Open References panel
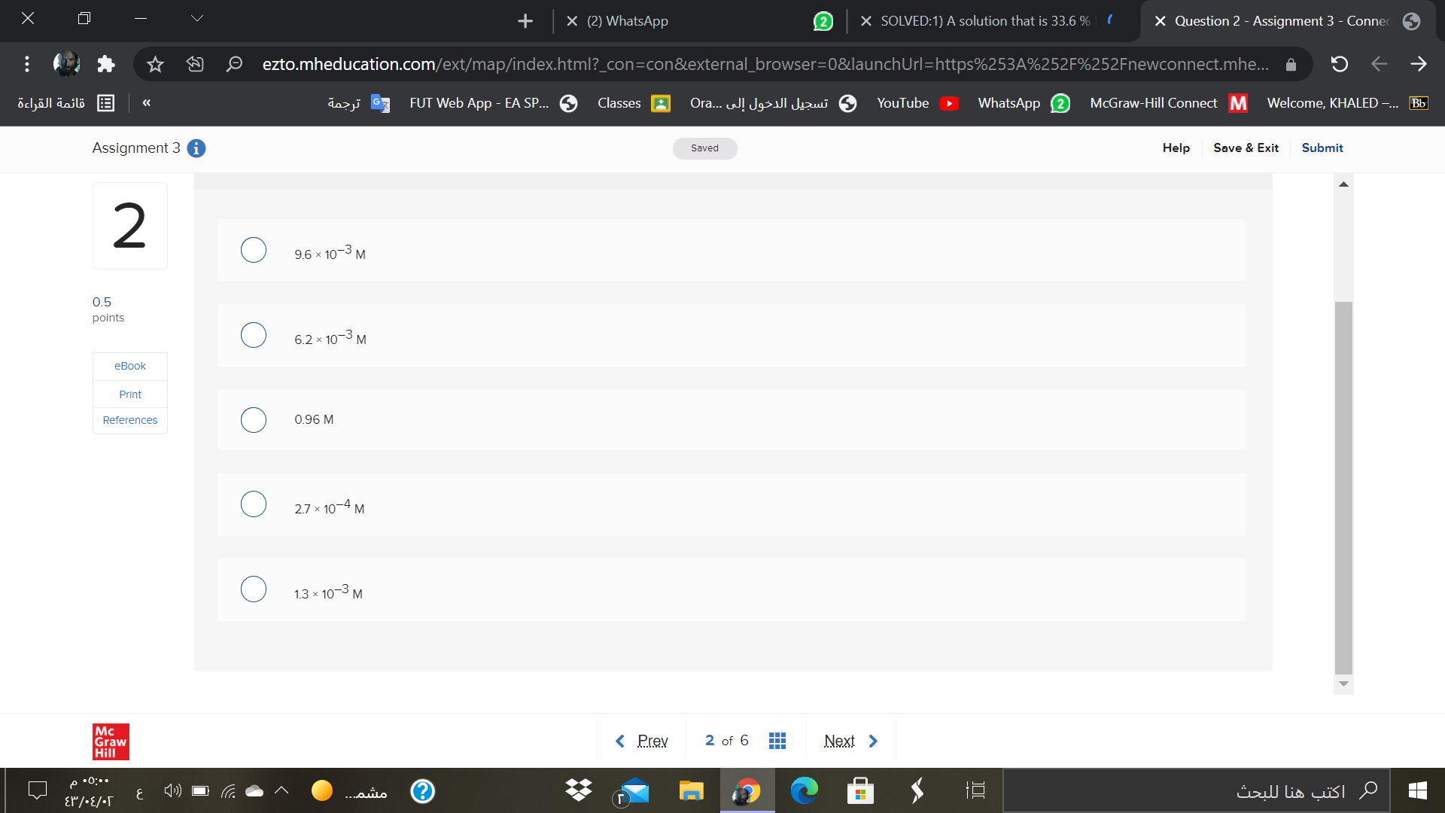 (129, 419)
